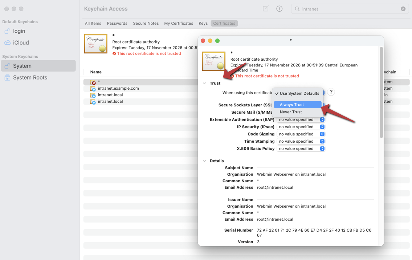
Task: Select the Certificates tab
Action: point(224,23)
